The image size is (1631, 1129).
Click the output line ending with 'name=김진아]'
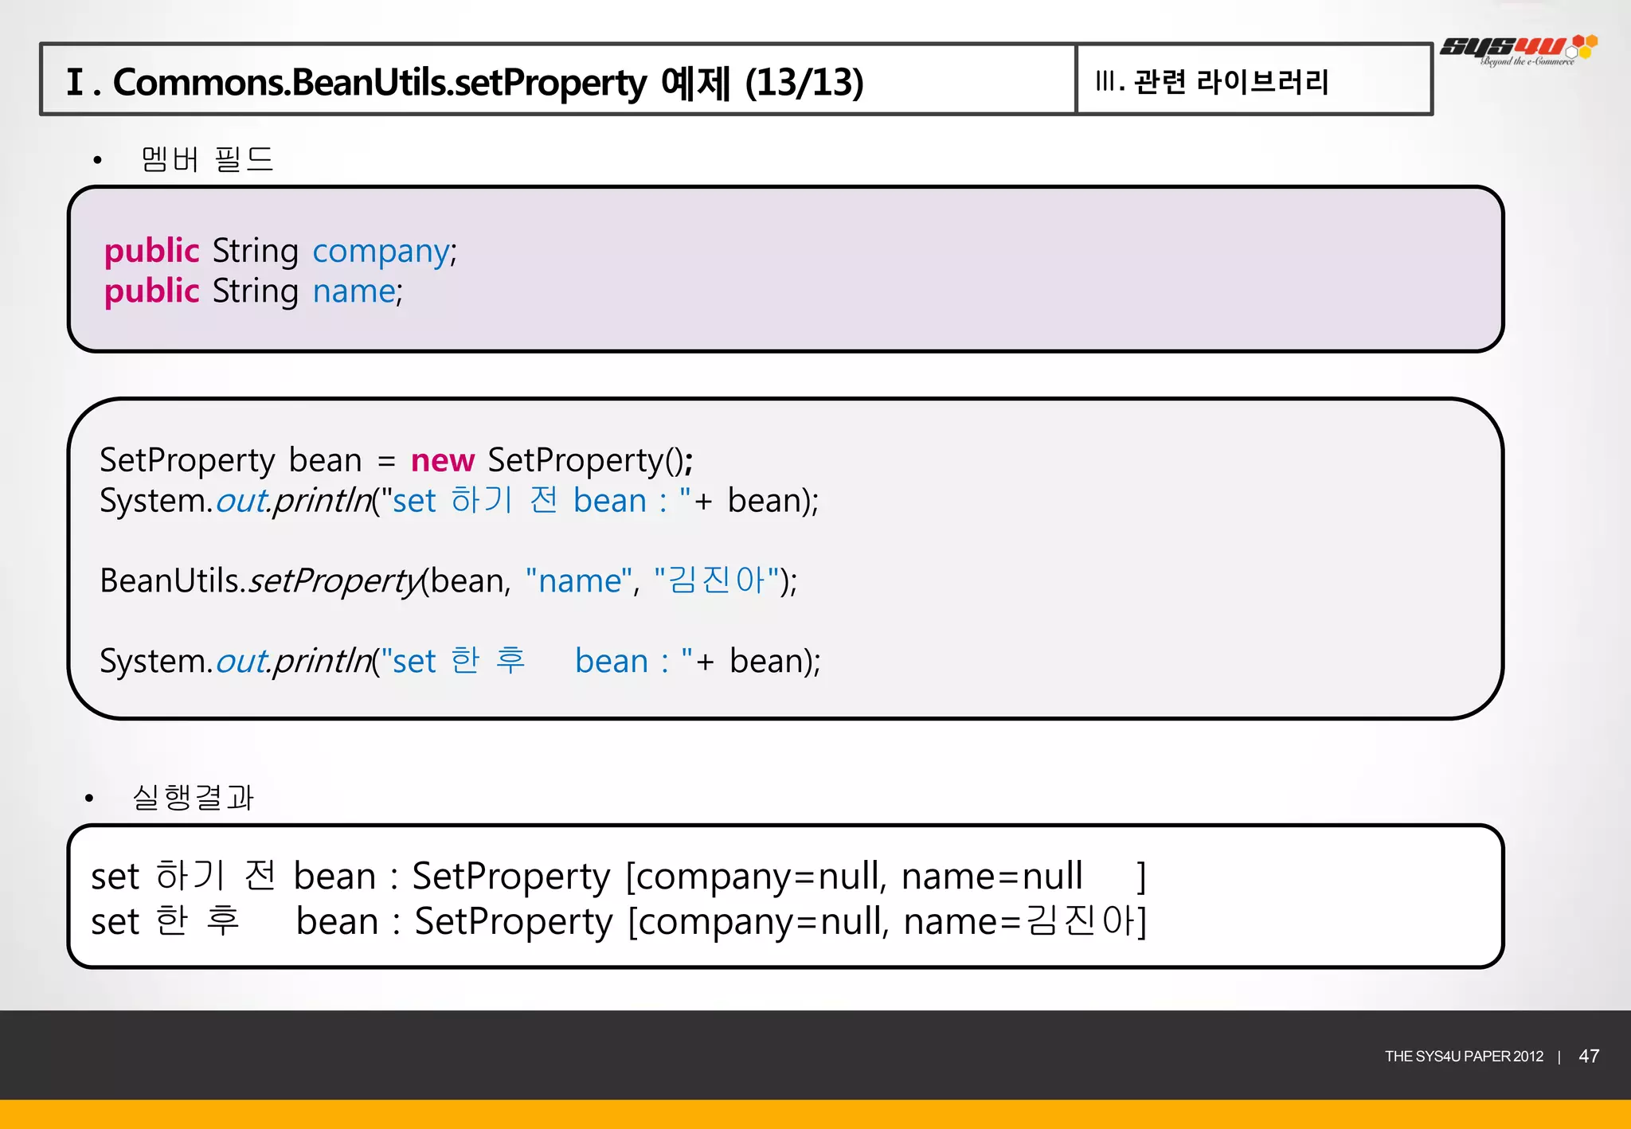pos(619,922)
